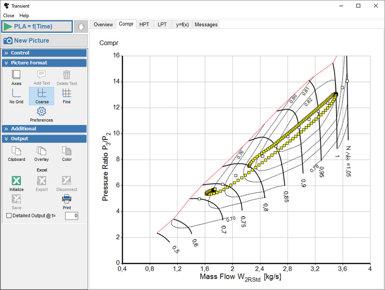Collapse the Picture Format section

(x=44, y=63)
